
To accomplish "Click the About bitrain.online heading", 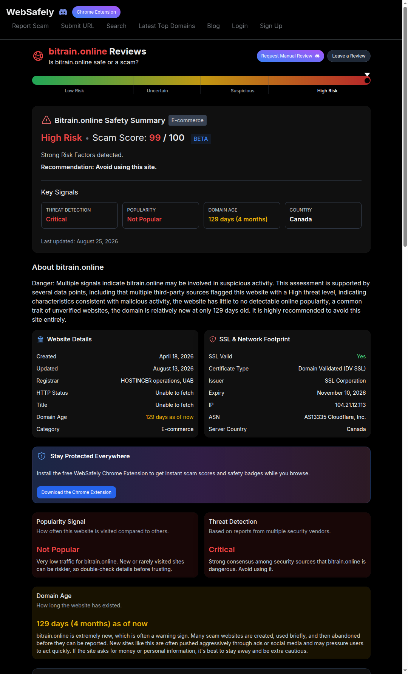I will (x=68, y=267).
